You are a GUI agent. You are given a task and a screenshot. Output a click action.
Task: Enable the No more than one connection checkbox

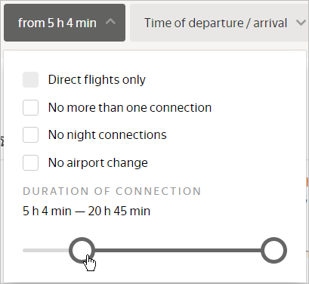tap(30, 107)
